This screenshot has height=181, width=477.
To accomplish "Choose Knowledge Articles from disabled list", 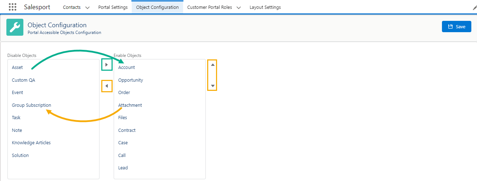I will tap(31, 143).
